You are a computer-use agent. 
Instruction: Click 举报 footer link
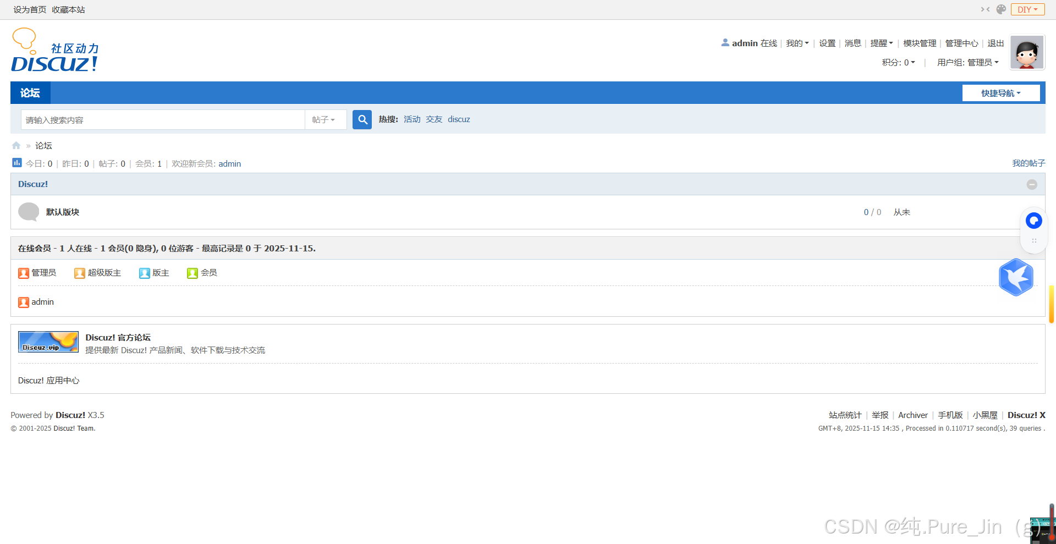pos(880,415)
